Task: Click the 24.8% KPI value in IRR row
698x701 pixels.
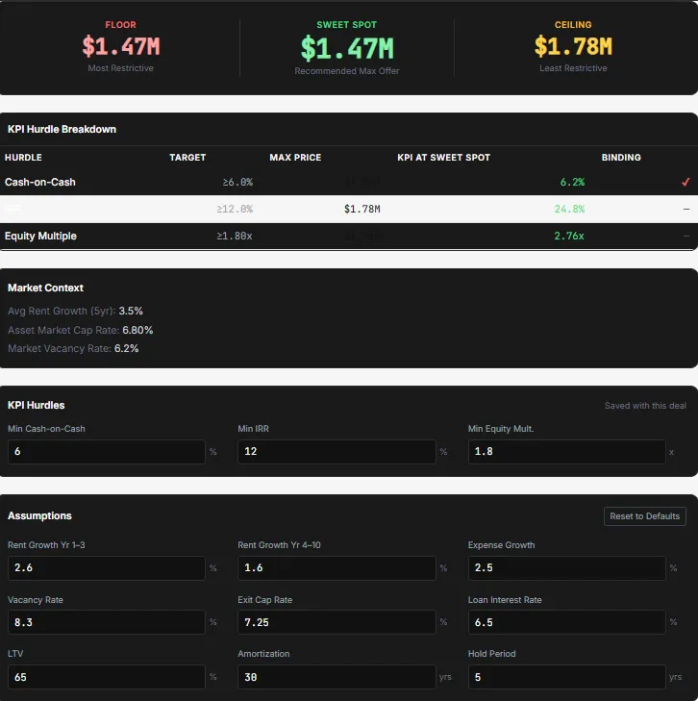Action: 569,209
